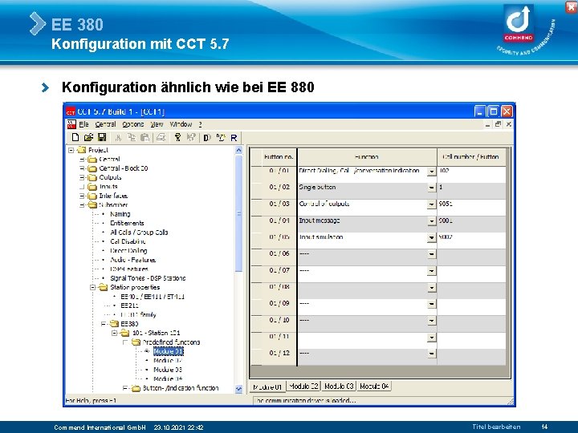Open function dropdown for button 01 / 12

click(431, 354)
